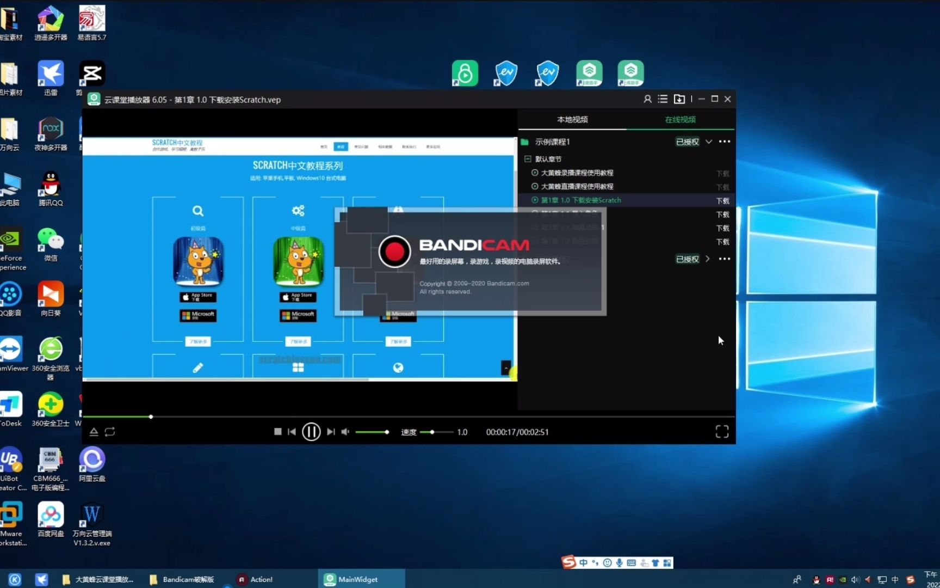The image size is (940, 588).
Task: Open more options for second course
Action: pyautogui.click(x=725, y=259)
